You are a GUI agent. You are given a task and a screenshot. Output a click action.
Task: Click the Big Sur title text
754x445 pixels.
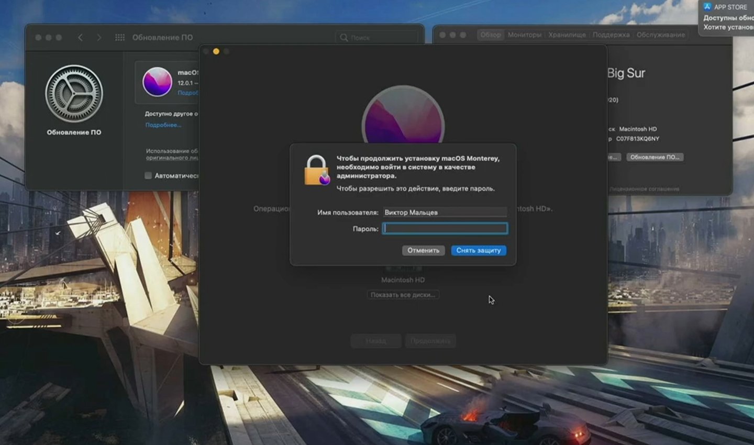[x=626, y=73]
